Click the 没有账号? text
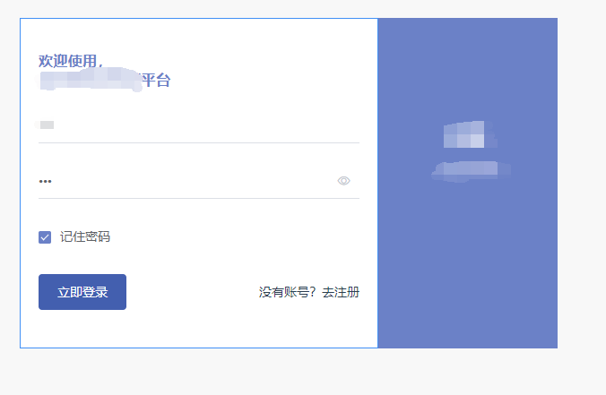This screenshot has width=606, height=395. tap(288, 292)
